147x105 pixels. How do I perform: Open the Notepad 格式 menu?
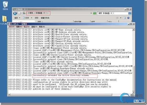(x=26, y=27)
